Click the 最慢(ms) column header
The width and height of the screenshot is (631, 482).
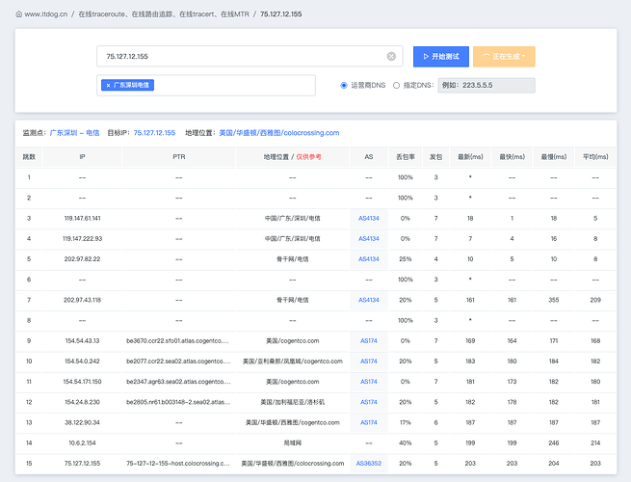(x=554, y=157)
